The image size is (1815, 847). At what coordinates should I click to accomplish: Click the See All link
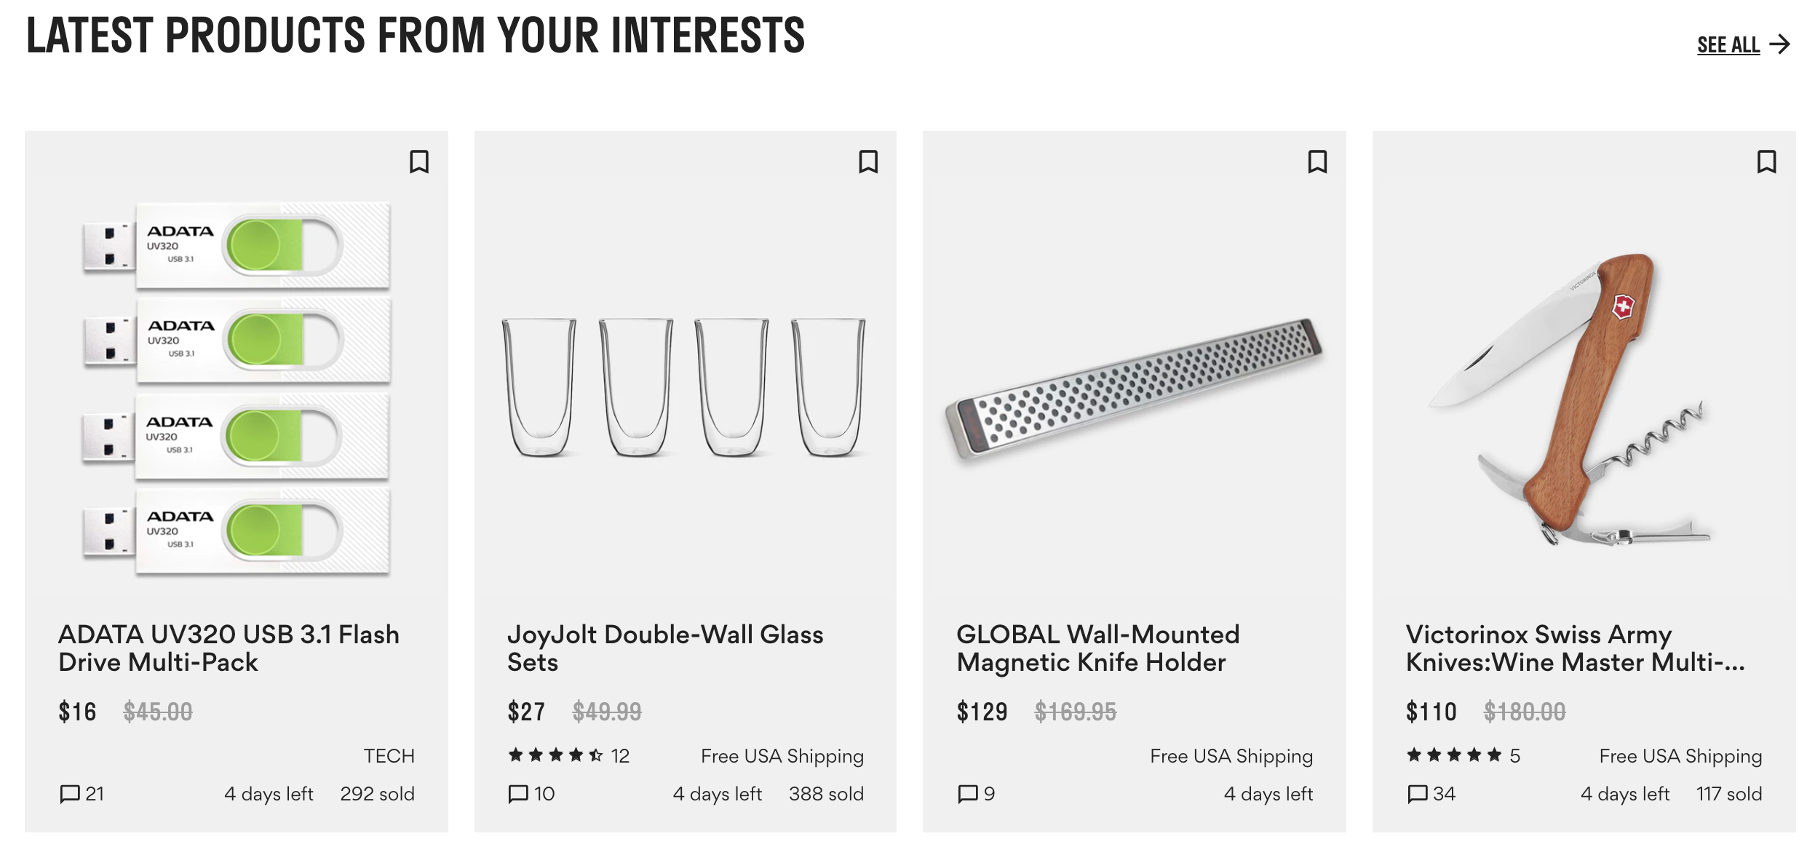coord(1728,45)
